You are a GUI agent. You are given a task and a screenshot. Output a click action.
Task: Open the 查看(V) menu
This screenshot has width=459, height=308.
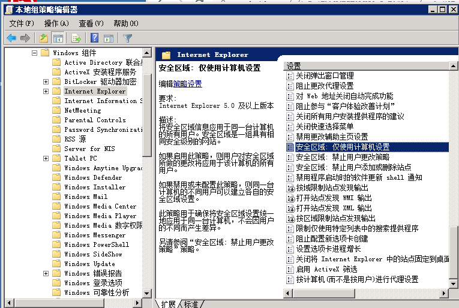click(x=91, y=23)
